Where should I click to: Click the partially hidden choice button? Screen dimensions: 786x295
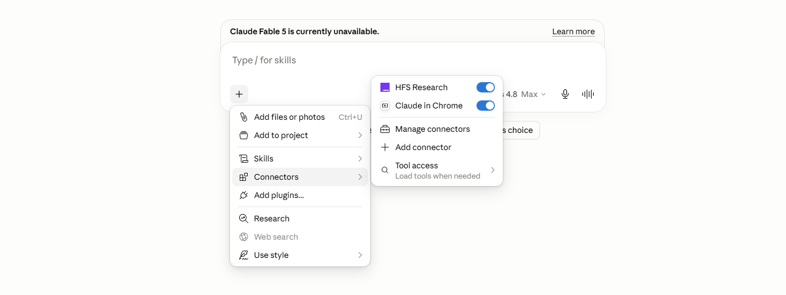point(521,130)
